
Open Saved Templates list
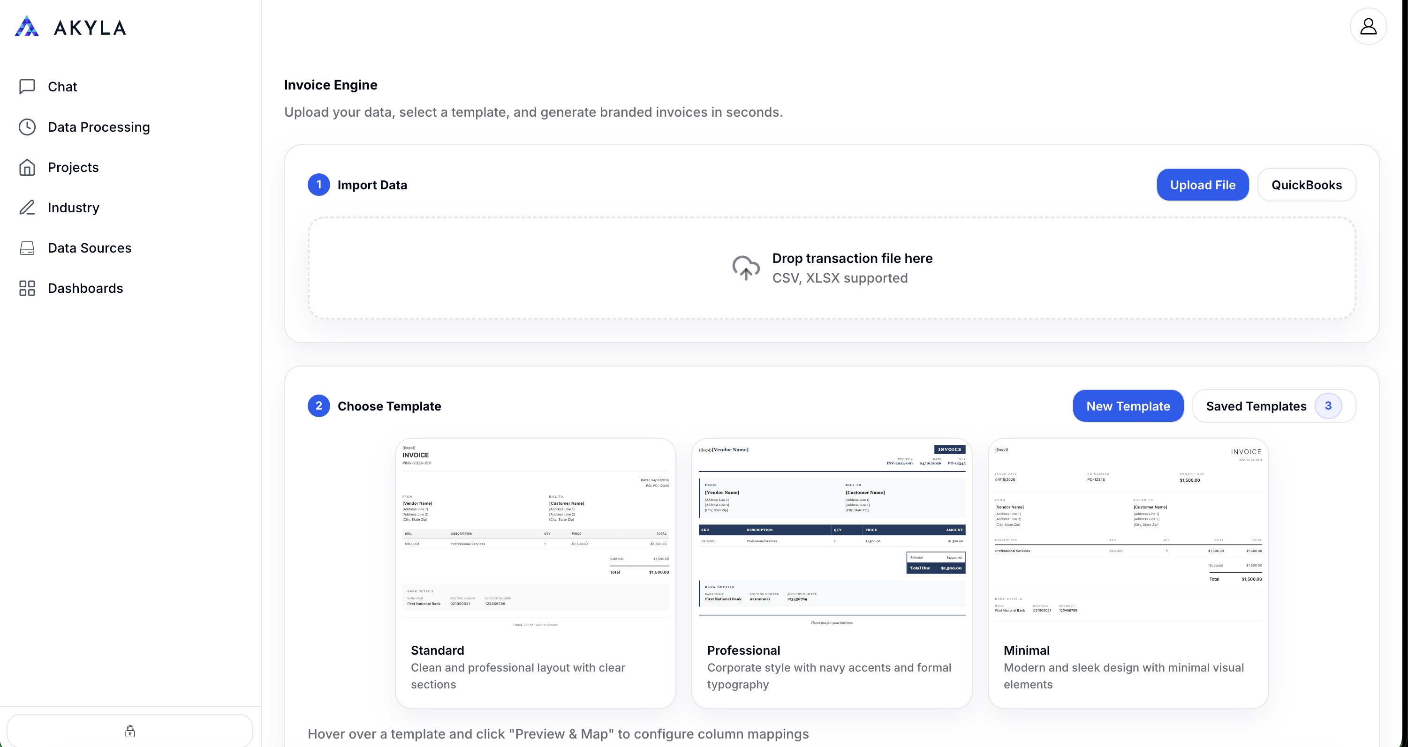tap(1257, 406)
